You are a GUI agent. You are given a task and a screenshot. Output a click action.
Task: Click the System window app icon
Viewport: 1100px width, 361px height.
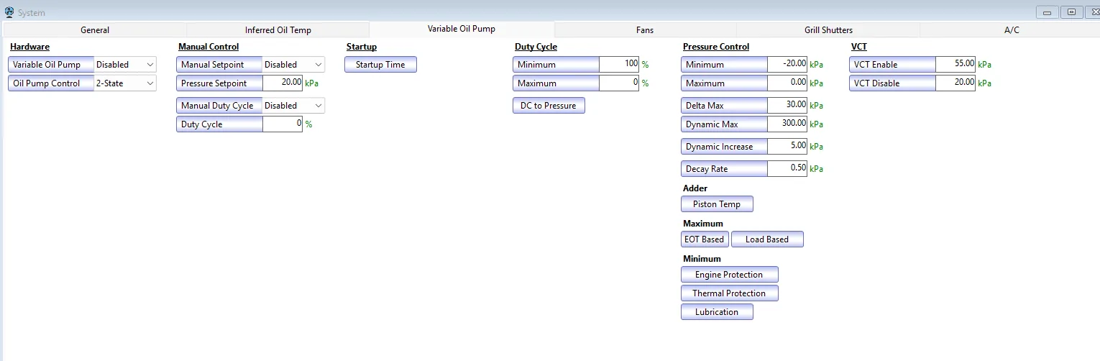pyautogui.click(x=9, y=12)
